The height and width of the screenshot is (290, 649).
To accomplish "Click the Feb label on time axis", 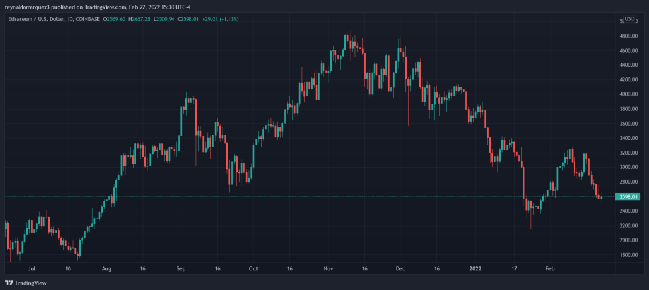I will [549, 270].
